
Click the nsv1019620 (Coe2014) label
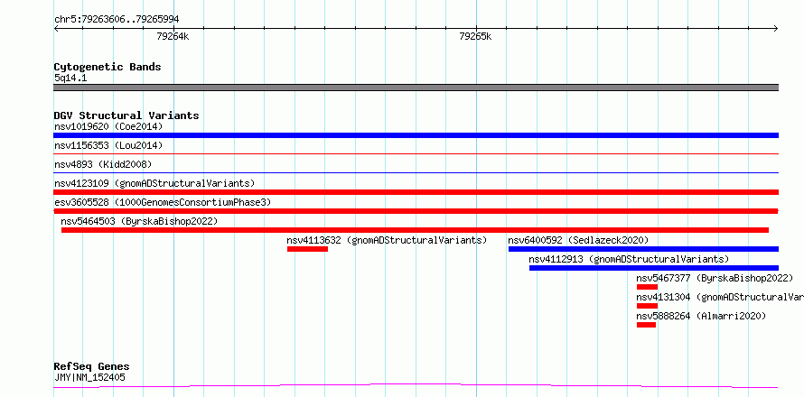coord(108,126)
